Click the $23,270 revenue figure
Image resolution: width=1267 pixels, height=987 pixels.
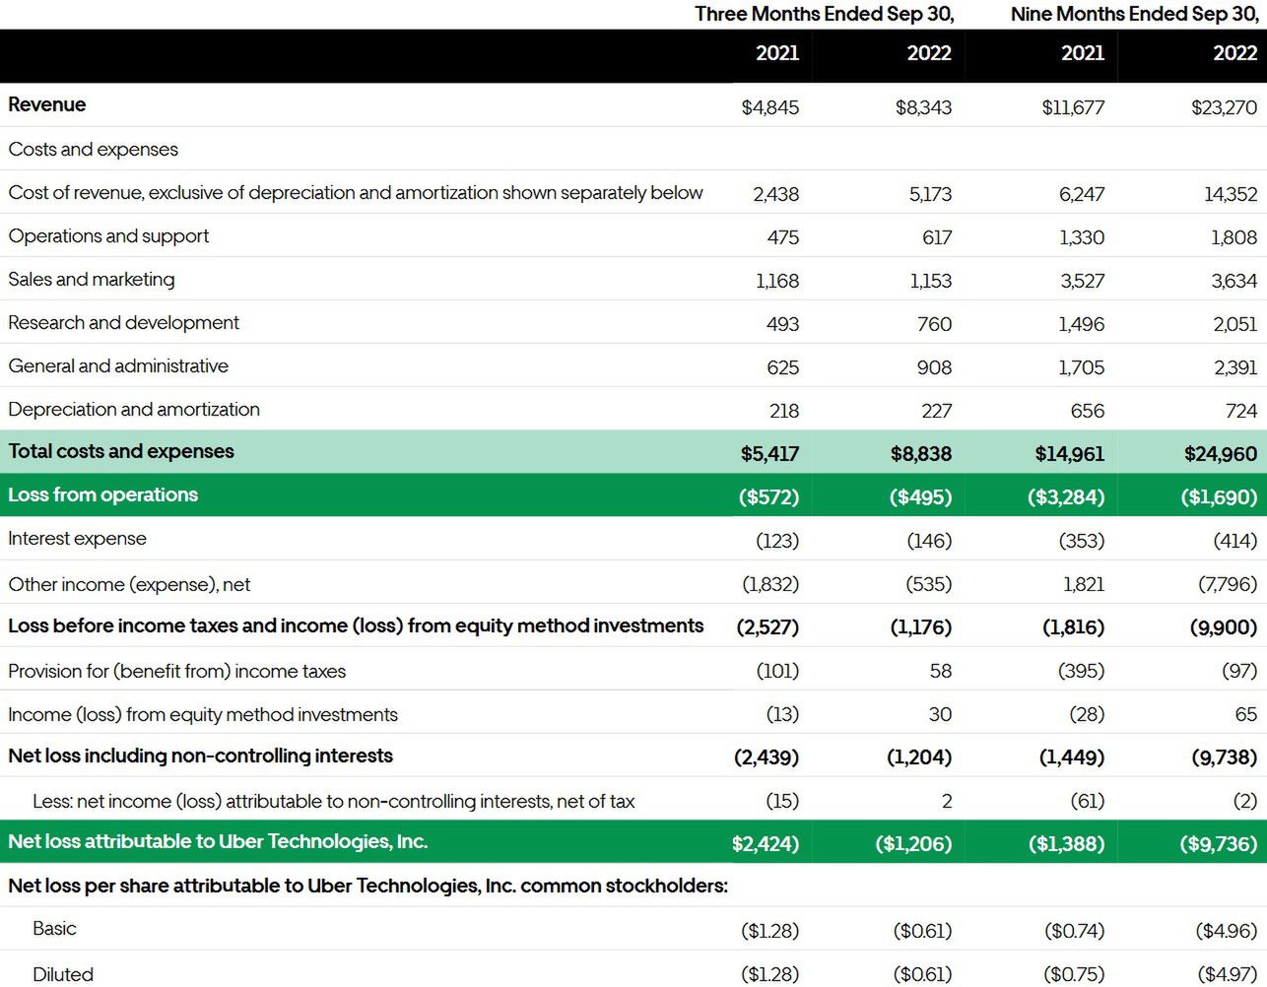point(1224,107)
